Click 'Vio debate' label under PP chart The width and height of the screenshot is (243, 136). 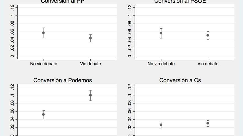90,64
